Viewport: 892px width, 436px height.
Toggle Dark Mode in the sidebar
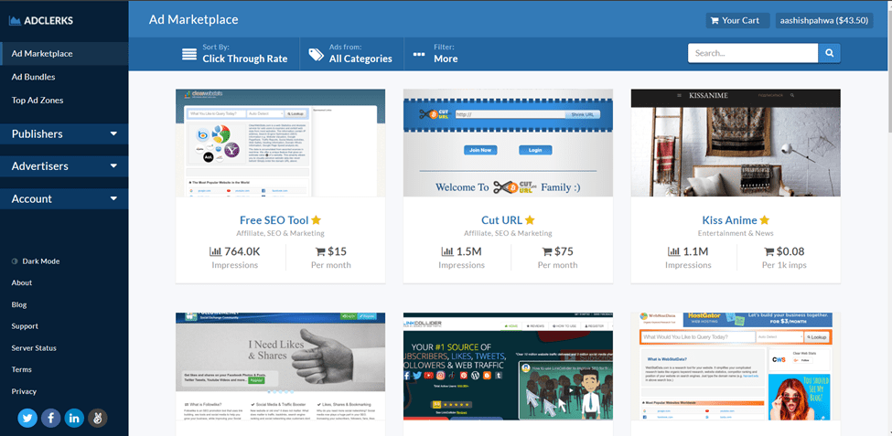point(35,261)
